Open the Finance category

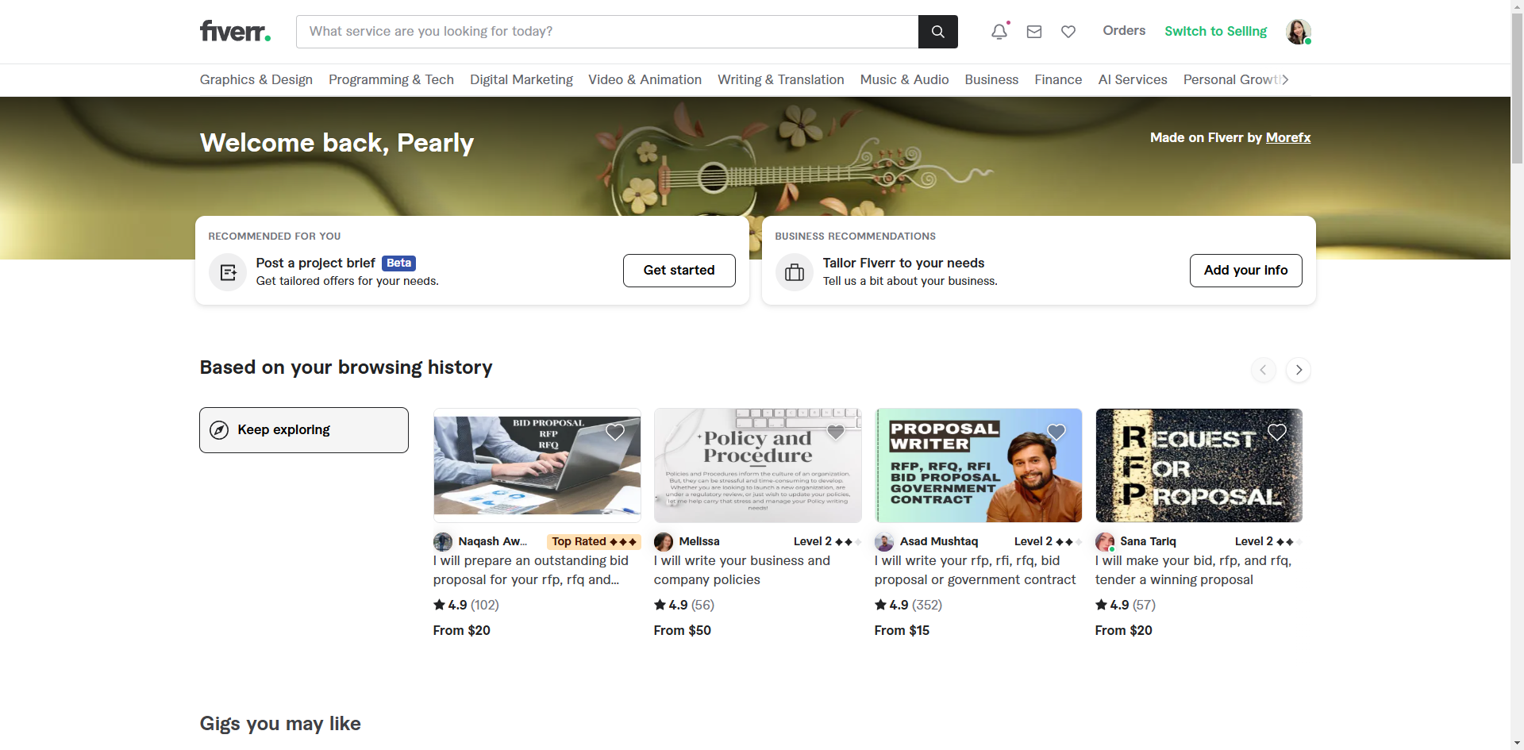coord(1058,79)
